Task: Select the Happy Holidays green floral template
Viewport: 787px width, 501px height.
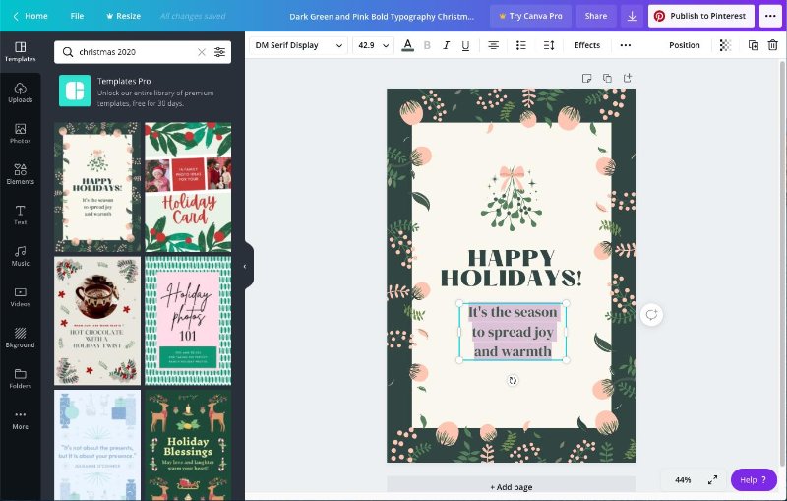Action: pyautogui.click(x=97, y=187)
